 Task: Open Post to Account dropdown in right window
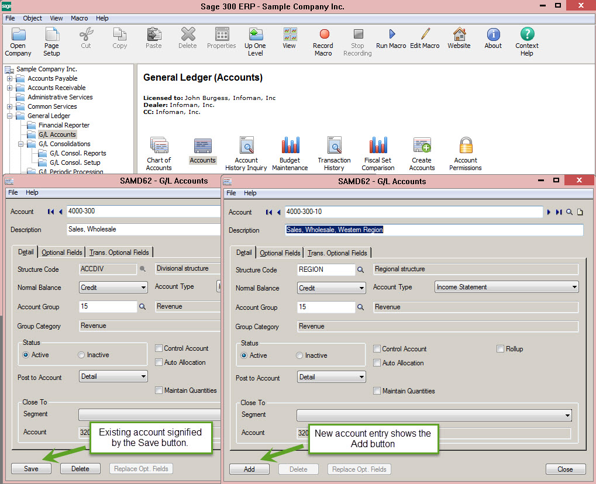[x=332, y=377]
